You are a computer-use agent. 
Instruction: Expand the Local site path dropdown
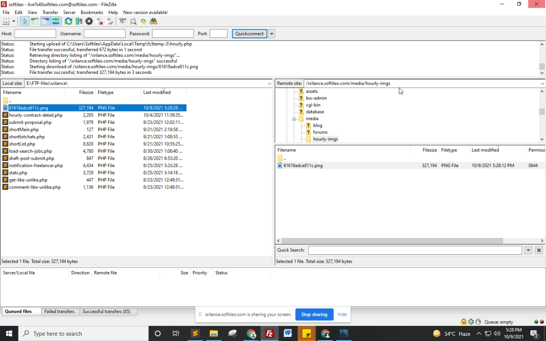point(269,84)
